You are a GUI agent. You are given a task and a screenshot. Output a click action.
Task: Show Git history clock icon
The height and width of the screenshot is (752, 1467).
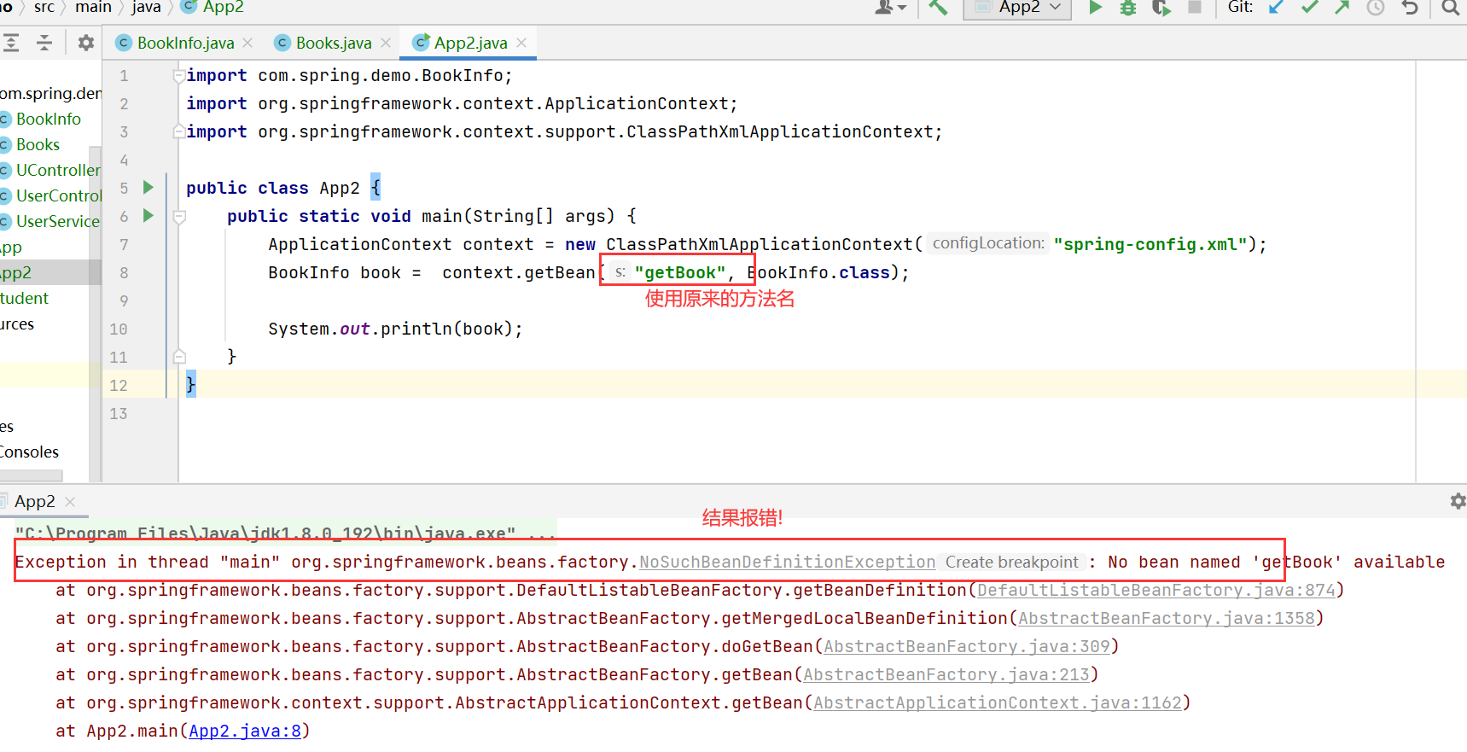(x=1376, y=8)
